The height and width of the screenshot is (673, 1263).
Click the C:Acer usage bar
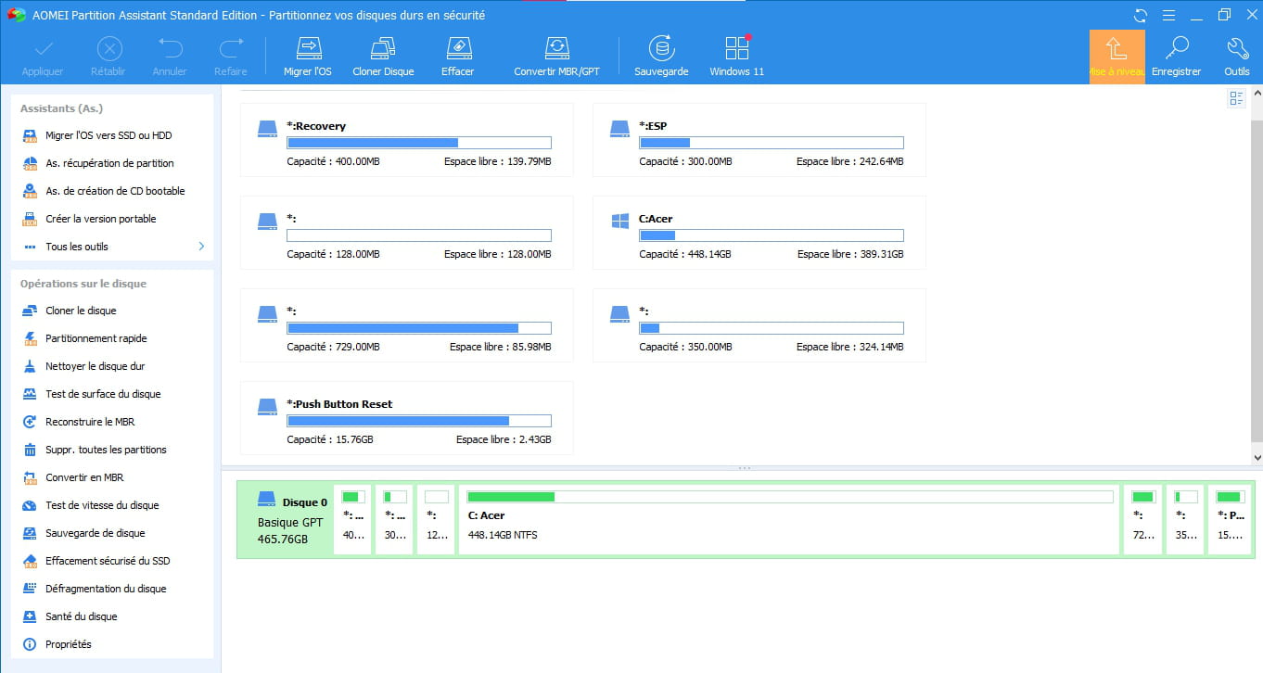[772, 235]
